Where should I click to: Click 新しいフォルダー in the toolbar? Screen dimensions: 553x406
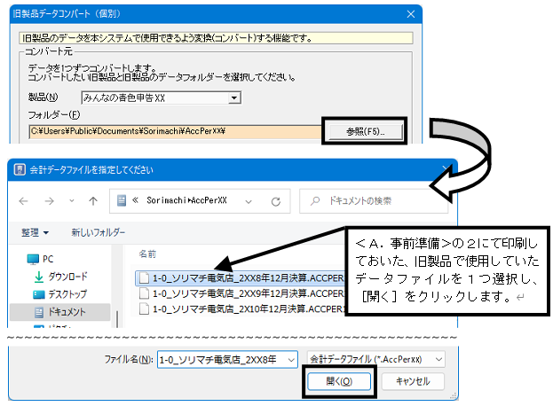pos(98,232)
